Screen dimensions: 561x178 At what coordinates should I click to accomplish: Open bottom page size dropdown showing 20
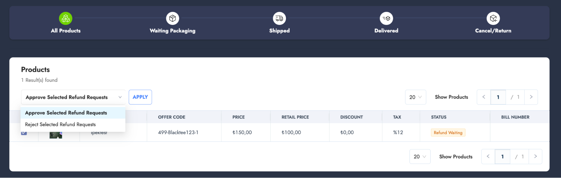(420, 157)
